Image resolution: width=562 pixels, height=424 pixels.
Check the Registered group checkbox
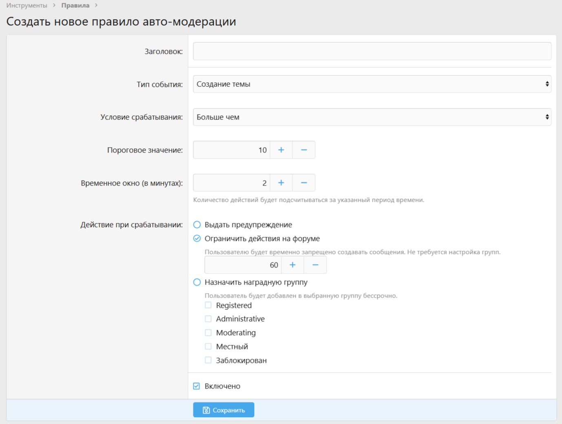(208, 305)
